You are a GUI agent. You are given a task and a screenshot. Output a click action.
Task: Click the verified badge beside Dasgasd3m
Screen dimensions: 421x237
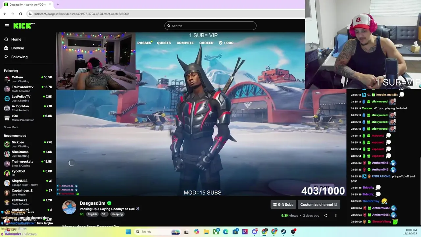(109, 203)
